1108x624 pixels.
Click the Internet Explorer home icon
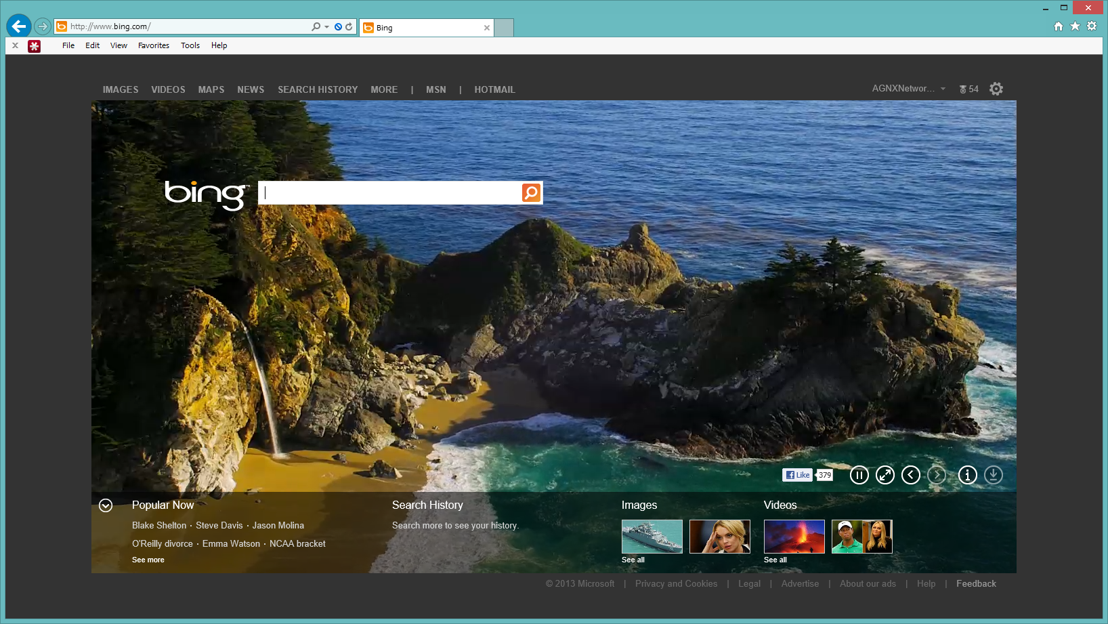[x=1058, y=26]
